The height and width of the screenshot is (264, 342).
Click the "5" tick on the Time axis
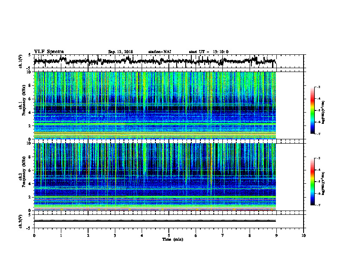click(169, 235)
